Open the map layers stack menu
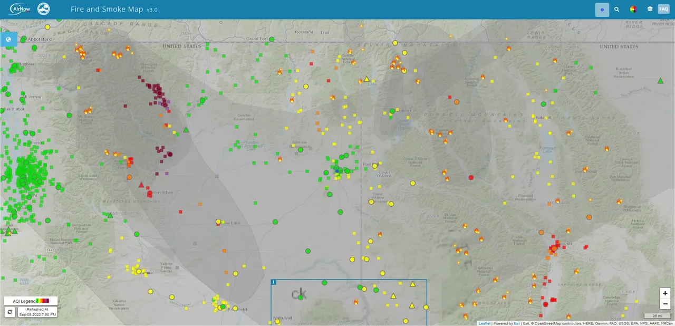This screenshot has width=675, height=326. click(650, 9)
